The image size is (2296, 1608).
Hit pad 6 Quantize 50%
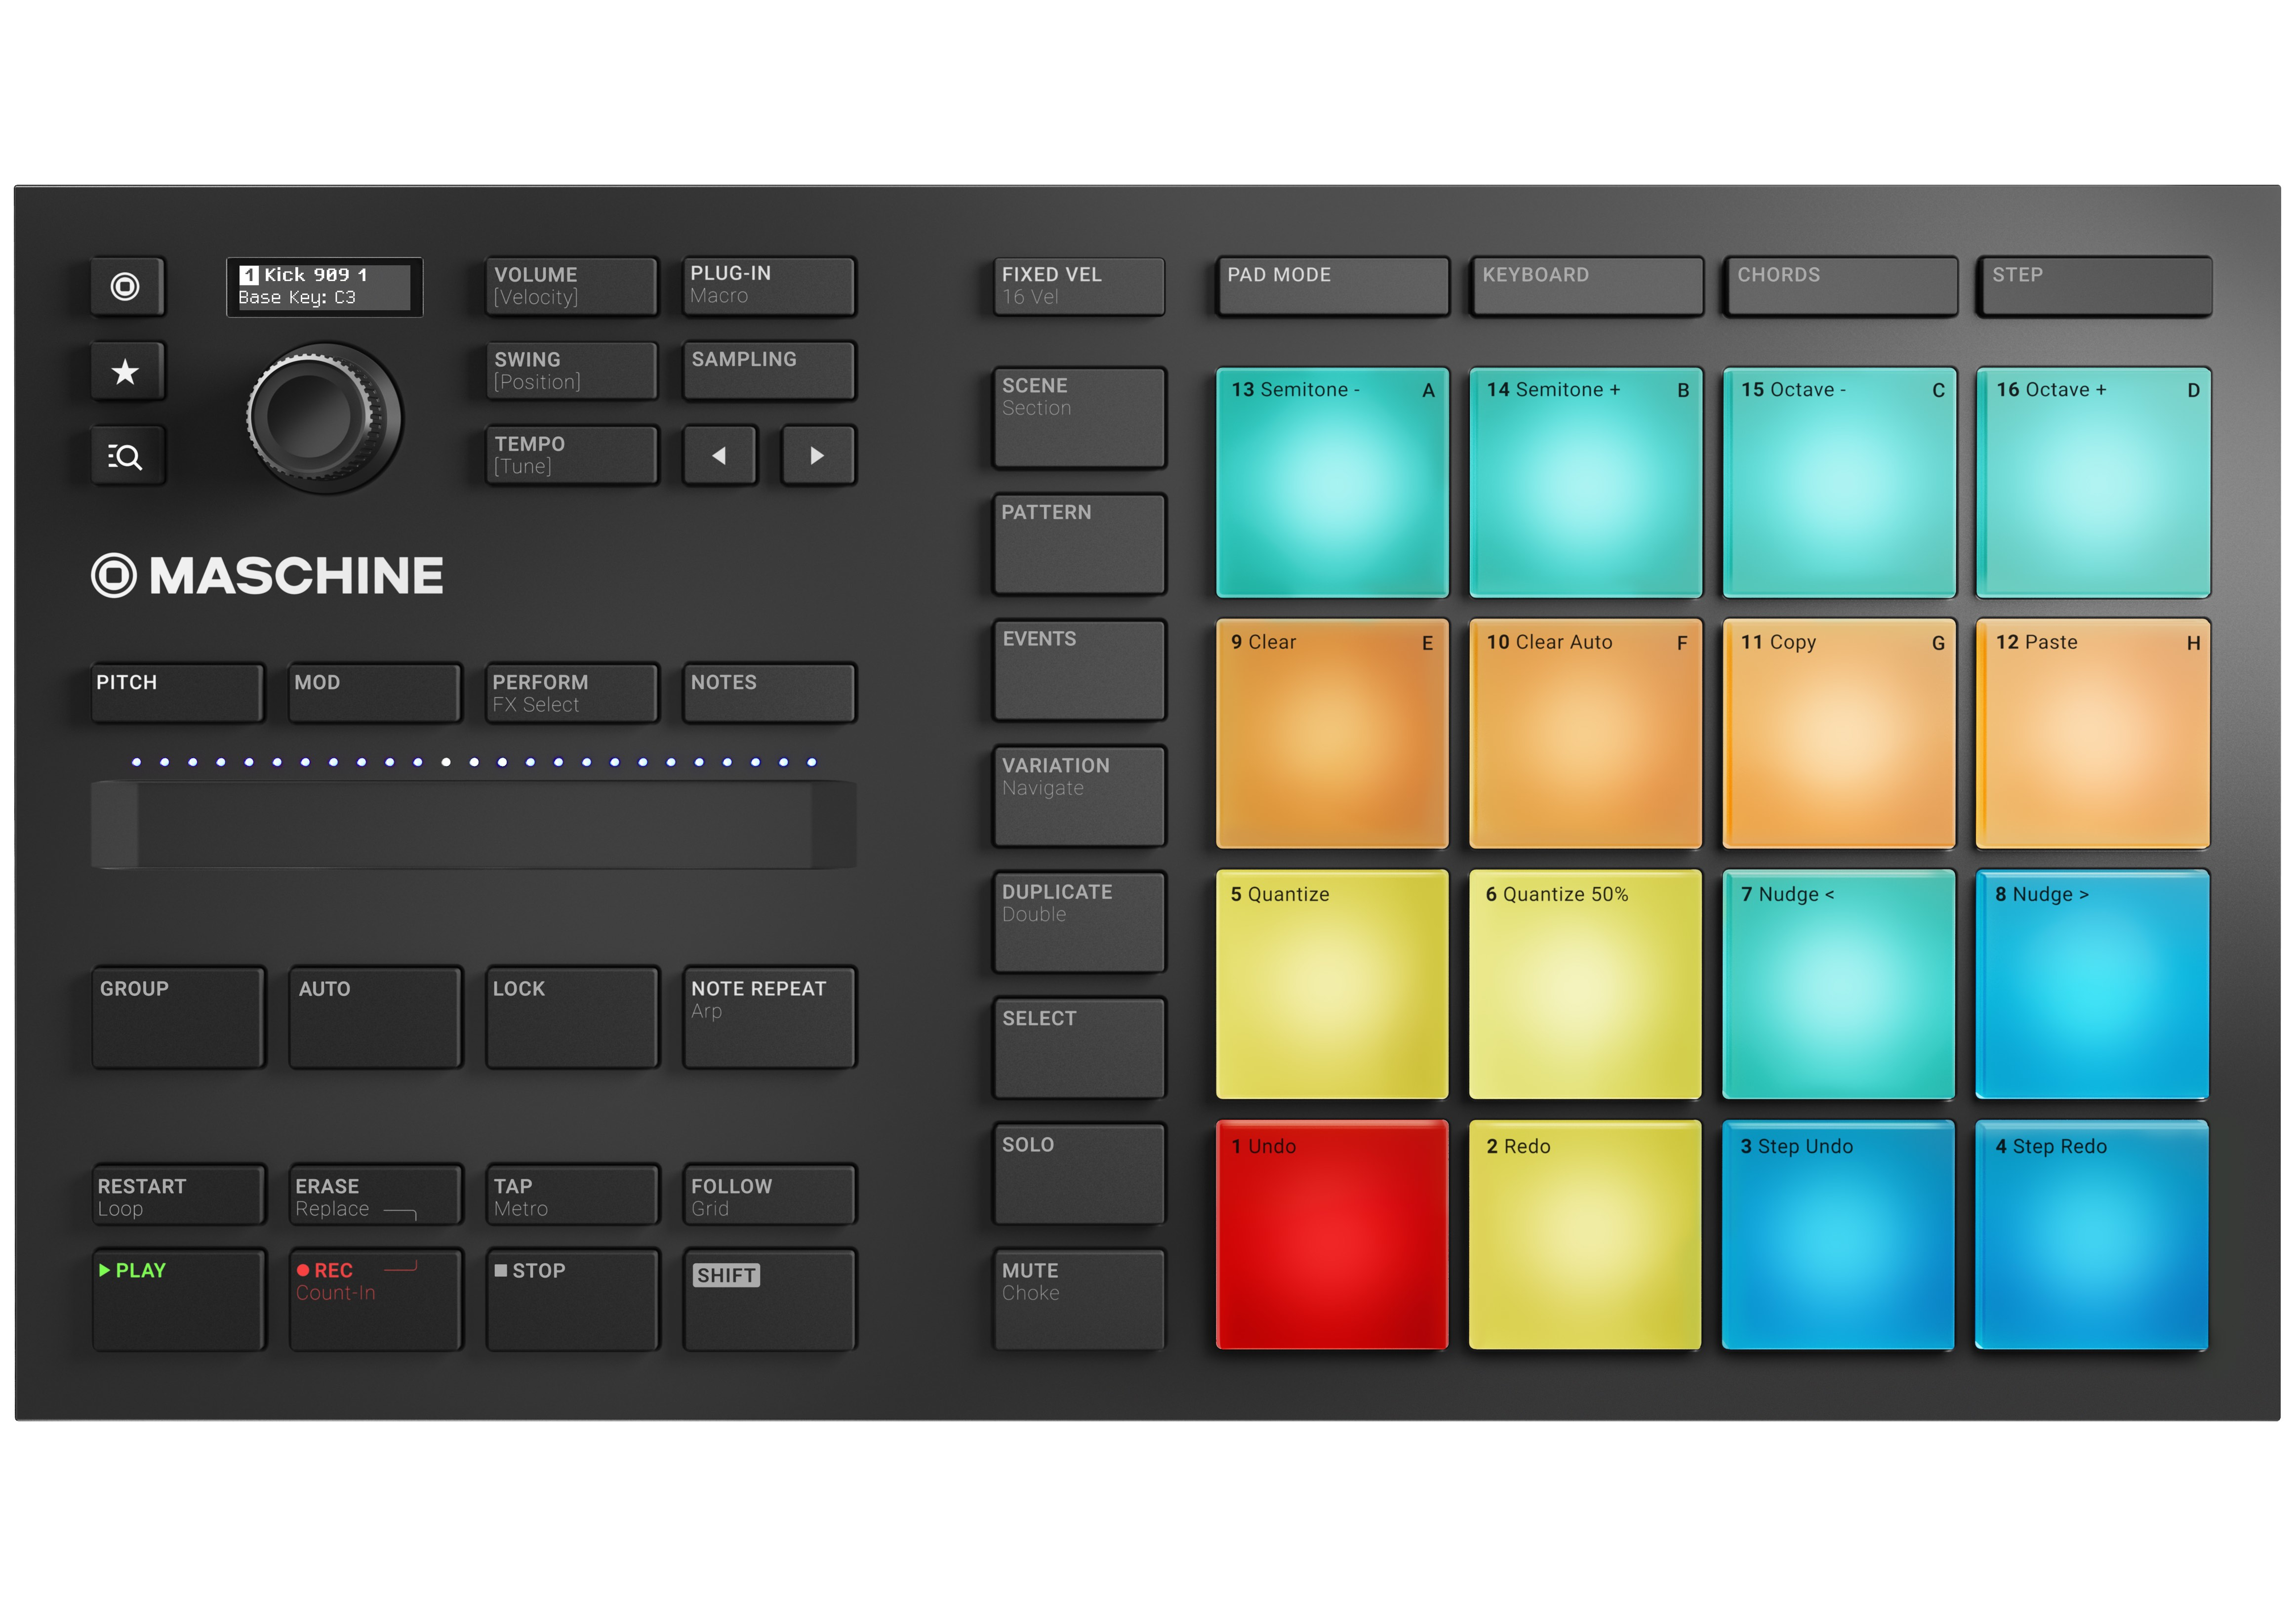tap(1586, 985)
